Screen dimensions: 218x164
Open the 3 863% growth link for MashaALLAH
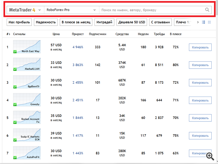tap(78, 65)
